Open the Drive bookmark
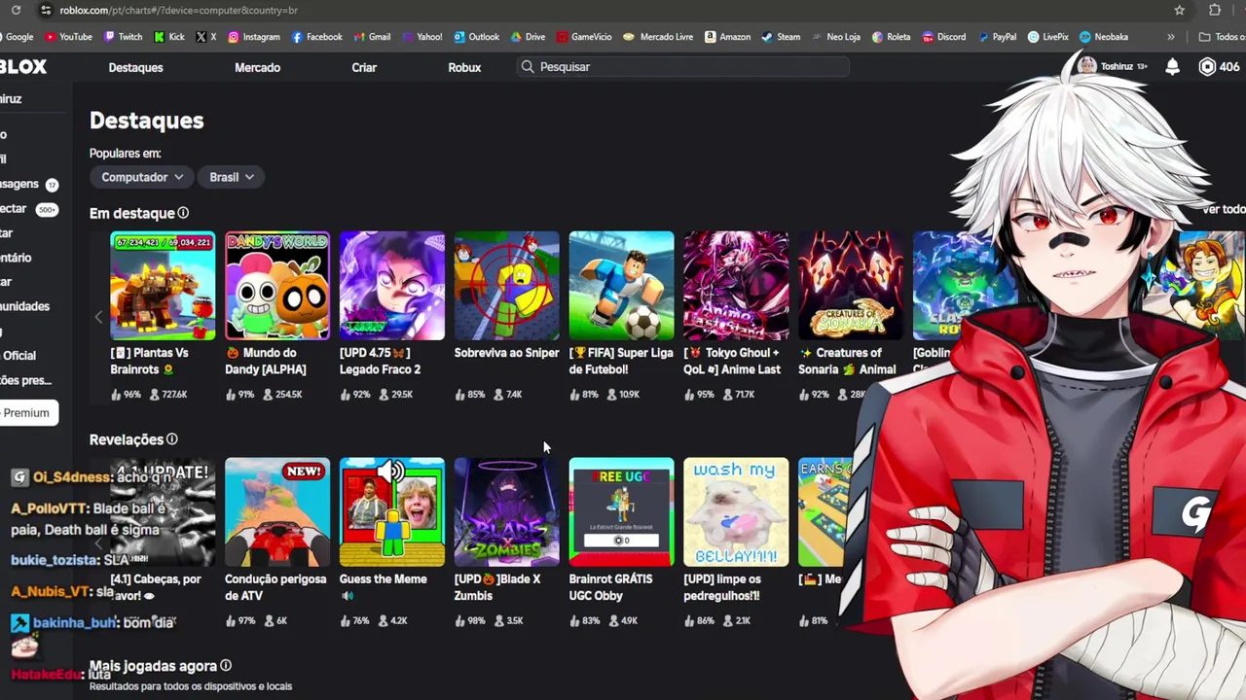The width and height of the screenshot is (1246, 700). 527,37
